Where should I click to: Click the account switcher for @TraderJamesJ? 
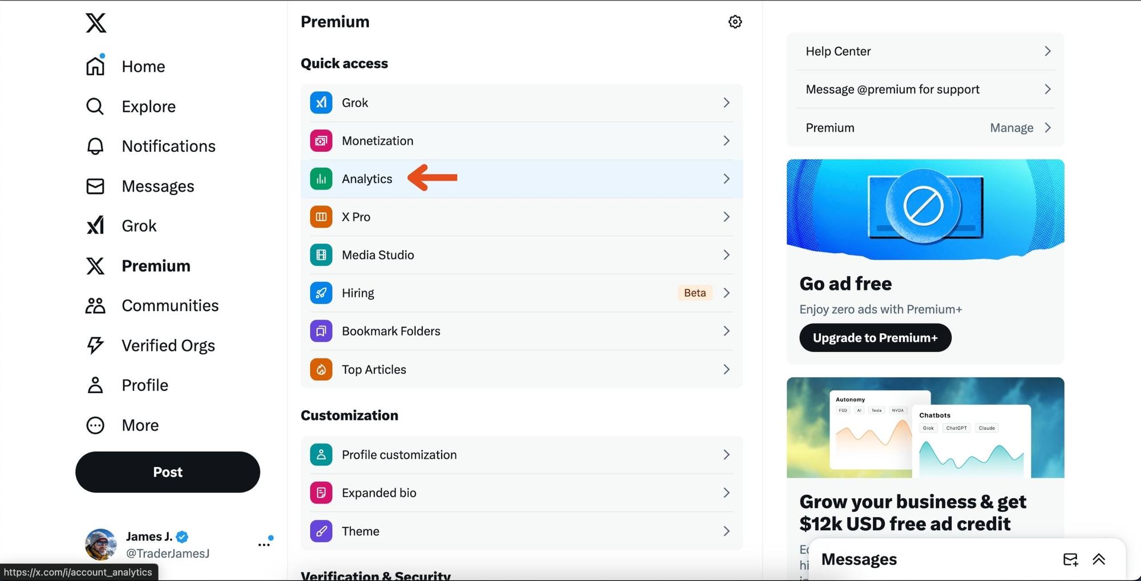tap(264, 544)
